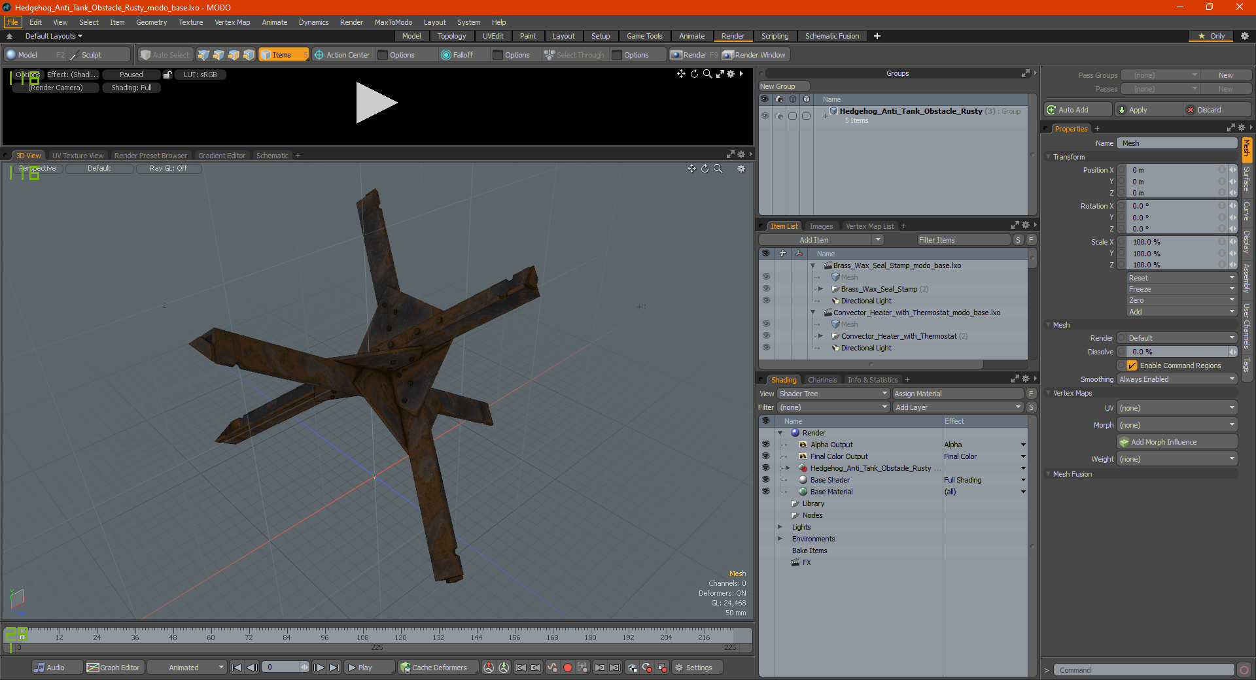Toggle Options checkbox next to Action Center
The image size is (1256, 680).
(383, 55)
